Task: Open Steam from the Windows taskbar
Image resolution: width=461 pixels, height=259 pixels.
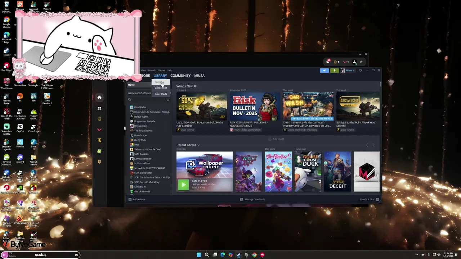Action: (x=238, y=255)
